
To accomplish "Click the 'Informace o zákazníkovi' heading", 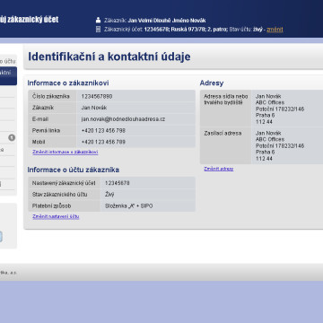I will pyautogui.click(x=68, y=83).
